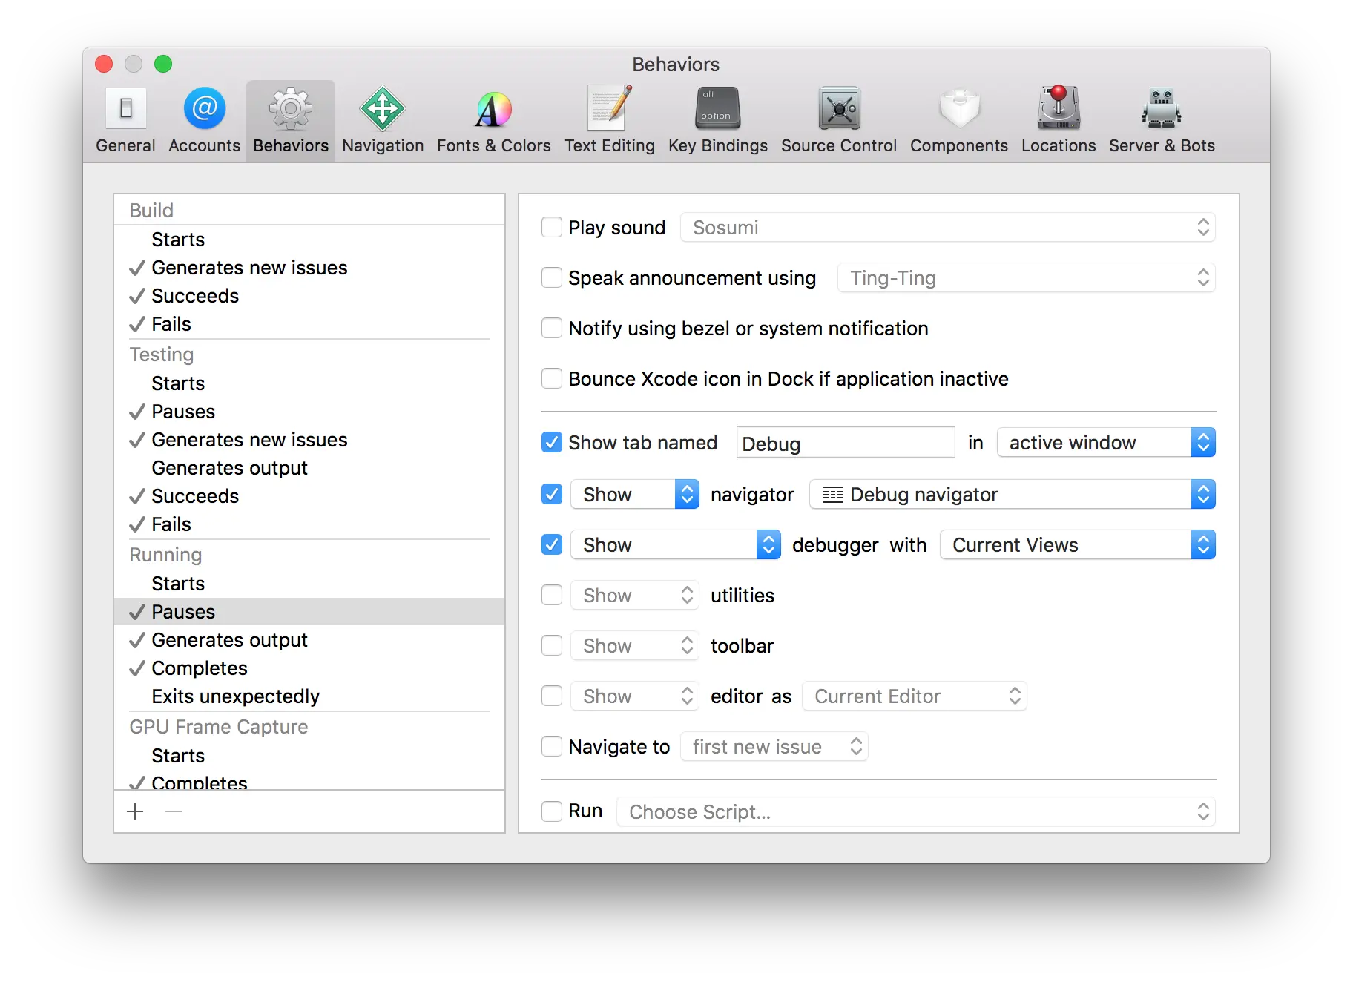
Task: Open the Locations joystick icon
Action: click(1059, 108)
